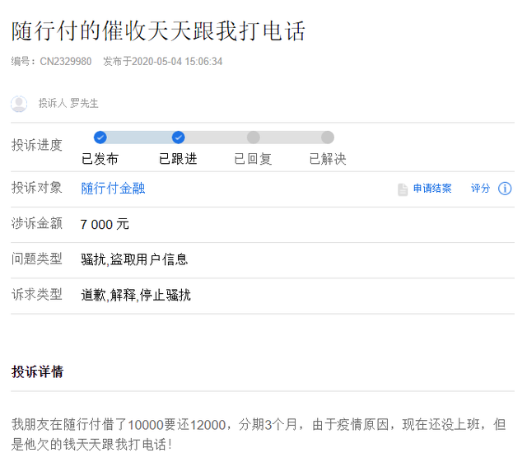Image resolution: width=527 pixels, height=462 pixels.
Task: Click the 已回复 step label text
Action: pos(253,159)
